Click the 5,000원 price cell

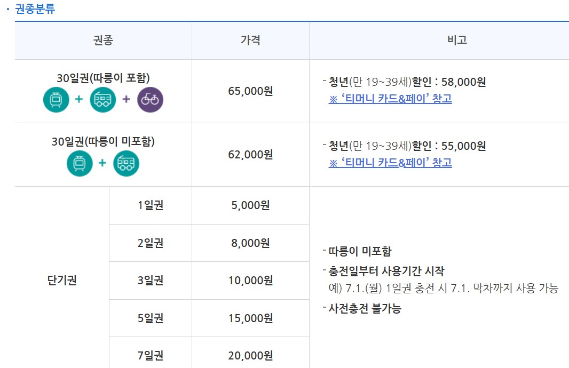[x=250, y=205]
